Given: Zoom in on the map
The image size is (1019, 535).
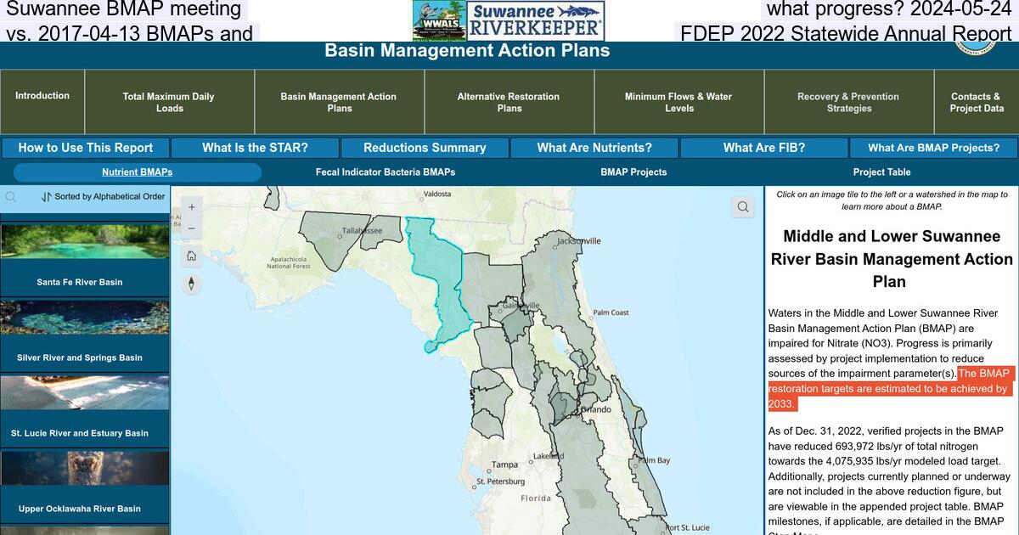Looking at the screenshot, I should click(192, 207).
